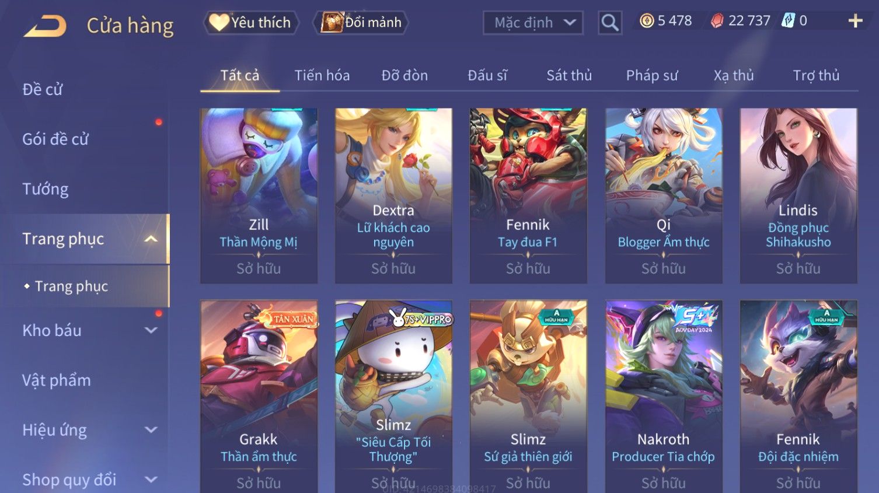Open the Tướng sidebar menu

[x=46, y=189]
